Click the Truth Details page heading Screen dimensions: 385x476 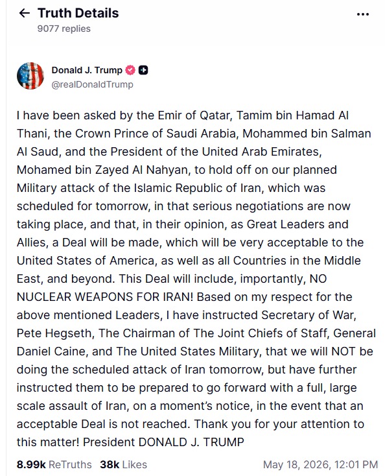point(78,13)
